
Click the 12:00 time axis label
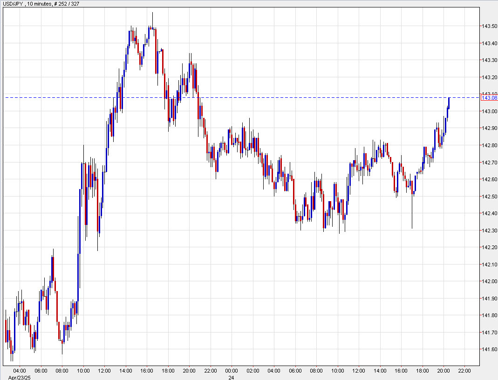click(x=105, y=370)
